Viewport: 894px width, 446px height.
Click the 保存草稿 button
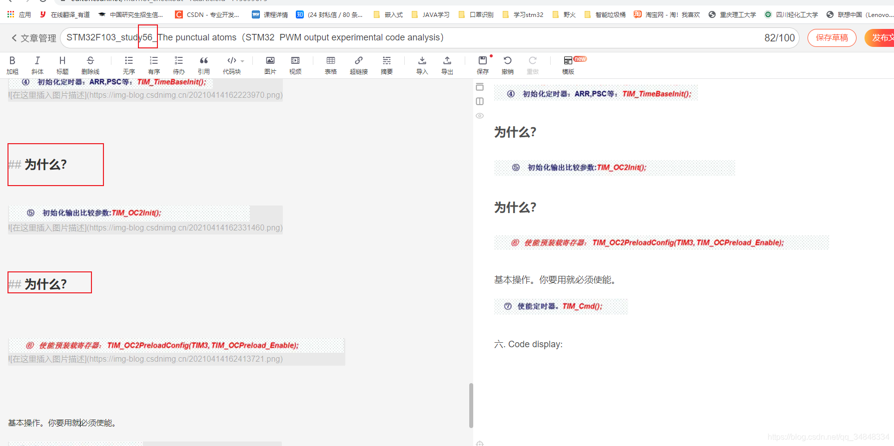click(x=832, y=38)
